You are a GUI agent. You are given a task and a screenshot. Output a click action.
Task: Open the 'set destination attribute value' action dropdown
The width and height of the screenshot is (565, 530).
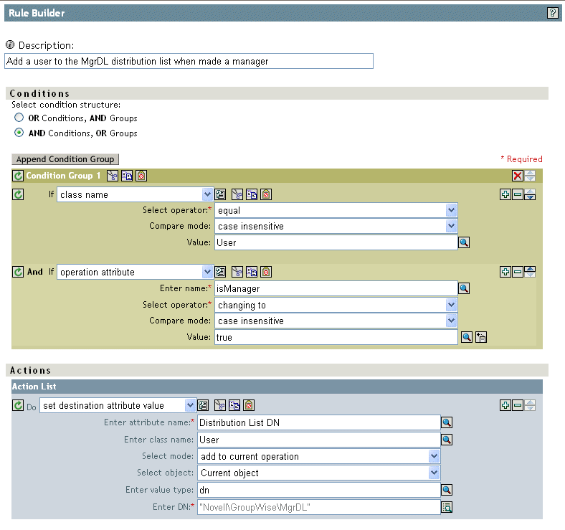pos(190,405)
